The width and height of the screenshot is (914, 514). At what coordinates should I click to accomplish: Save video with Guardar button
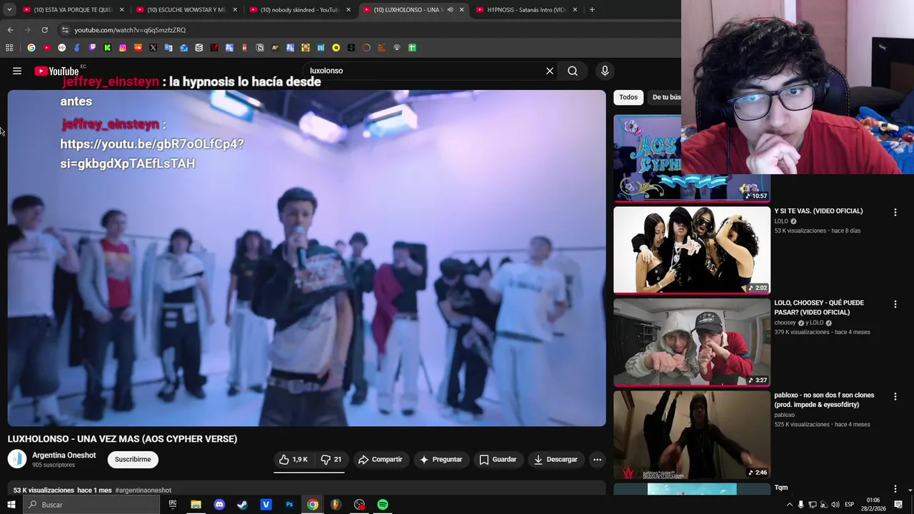(x=498, y=459)
